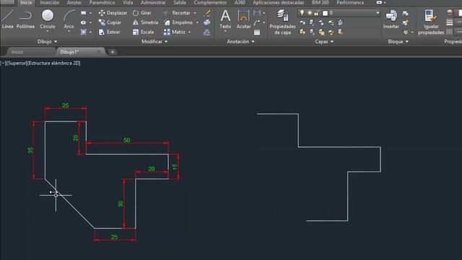Expand the Capas panel
This screenshot has height=260, width=462.
324,42
